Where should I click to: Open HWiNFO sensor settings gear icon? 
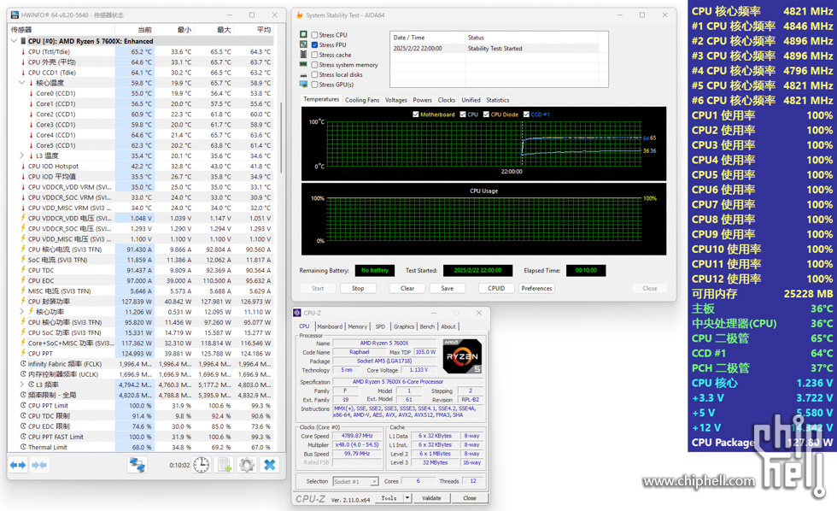click(247, 465)
